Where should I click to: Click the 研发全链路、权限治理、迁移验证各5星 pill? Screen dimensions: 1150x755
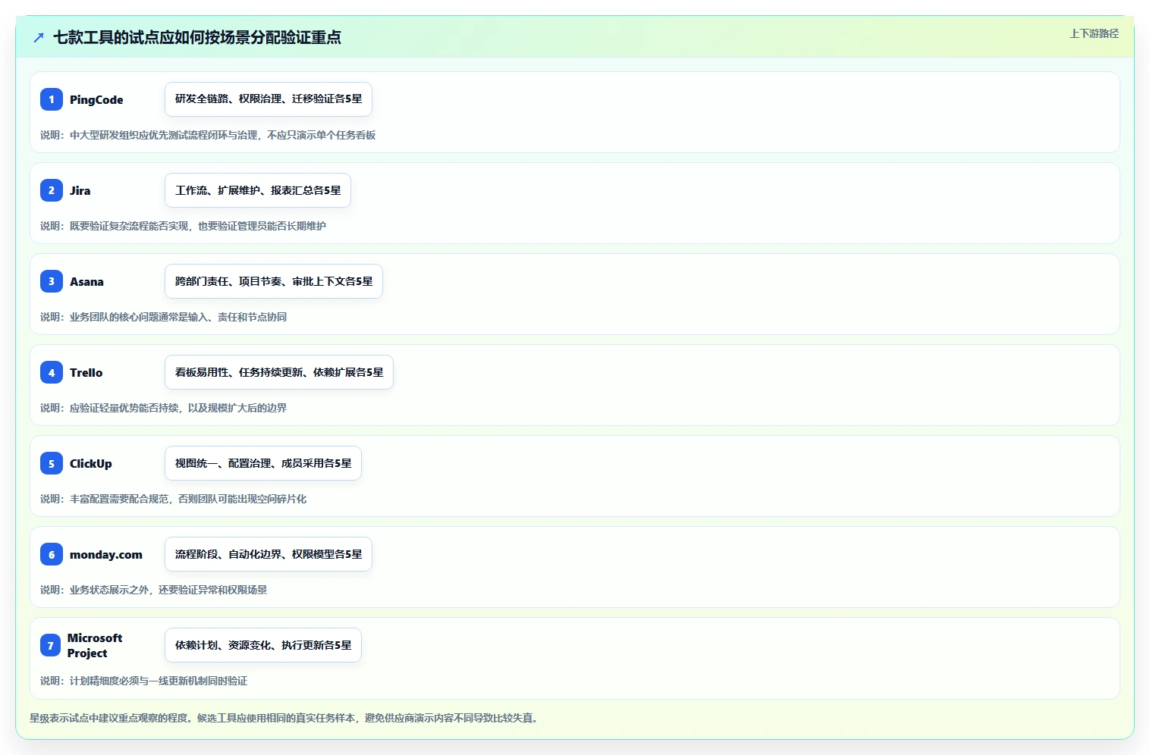pyautogui.click(x=269, y=99)
